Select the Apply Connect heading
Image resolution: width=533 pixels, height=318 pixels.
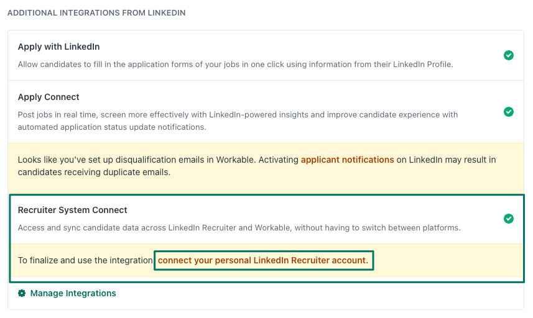(49, 97)
